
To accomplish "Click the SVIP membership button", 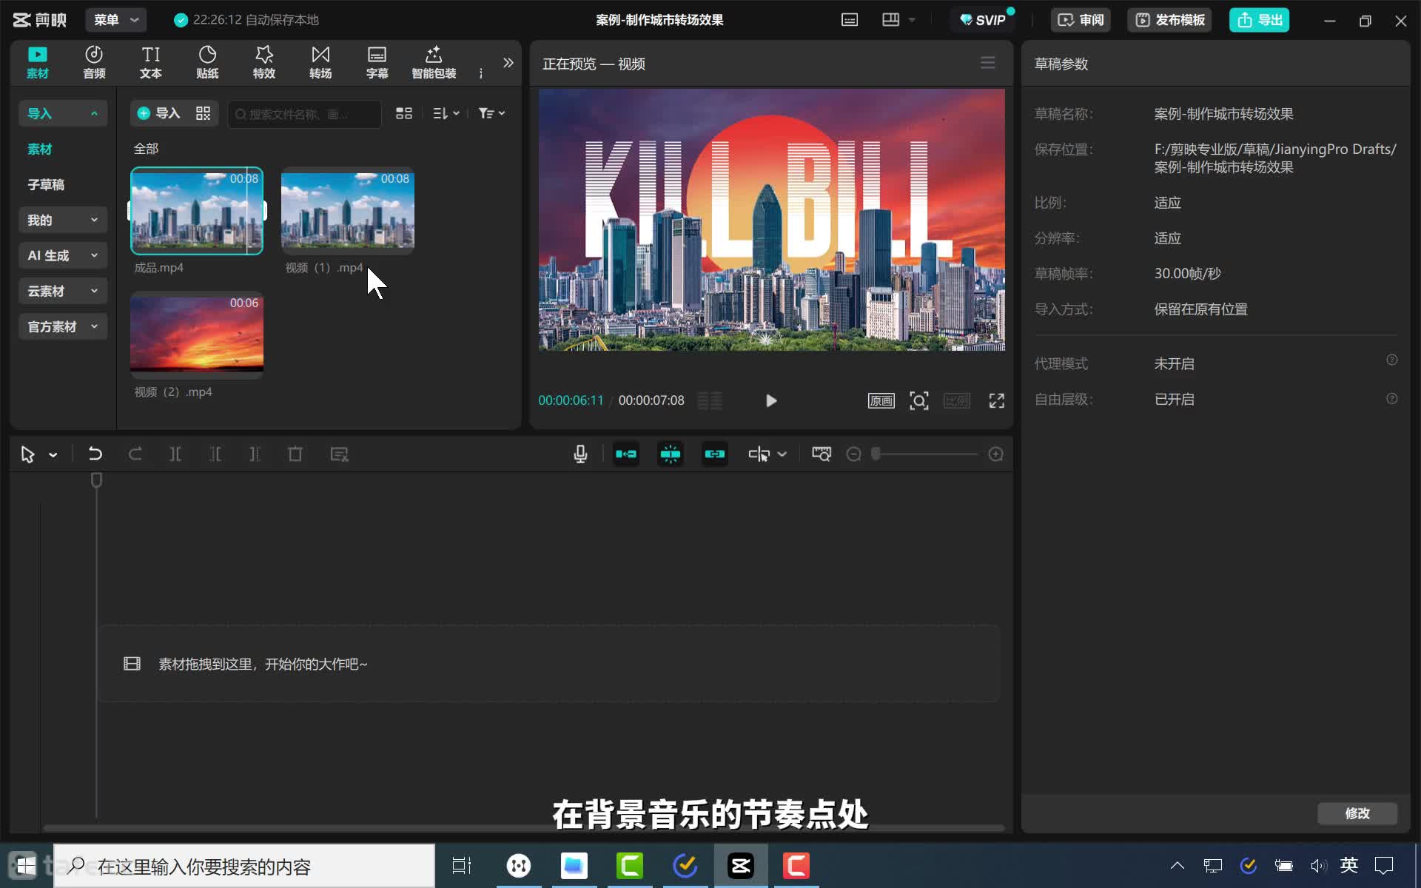I will pos(984,20).
